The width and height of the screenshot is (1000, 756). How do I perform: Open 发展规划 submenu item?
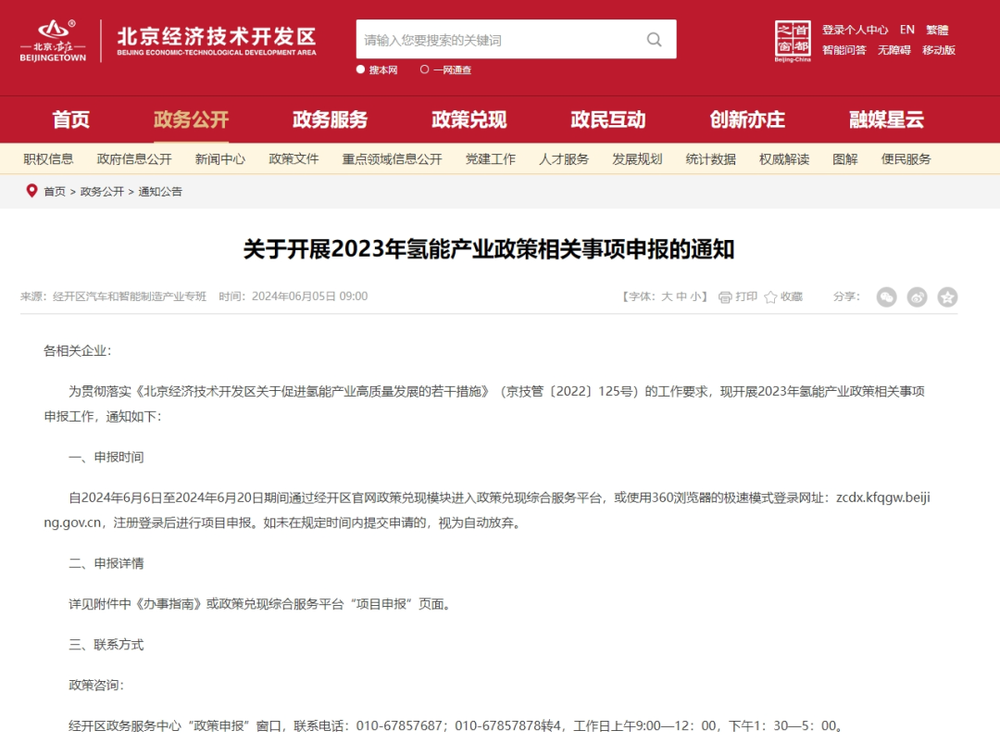coord(637,158)
